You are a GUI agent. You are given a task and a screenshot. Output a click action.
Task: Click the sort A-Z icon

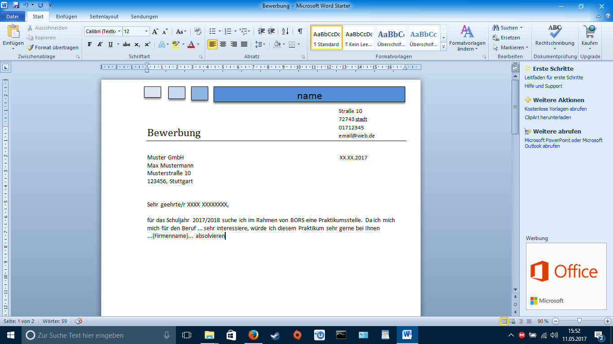tap(285, 31)
